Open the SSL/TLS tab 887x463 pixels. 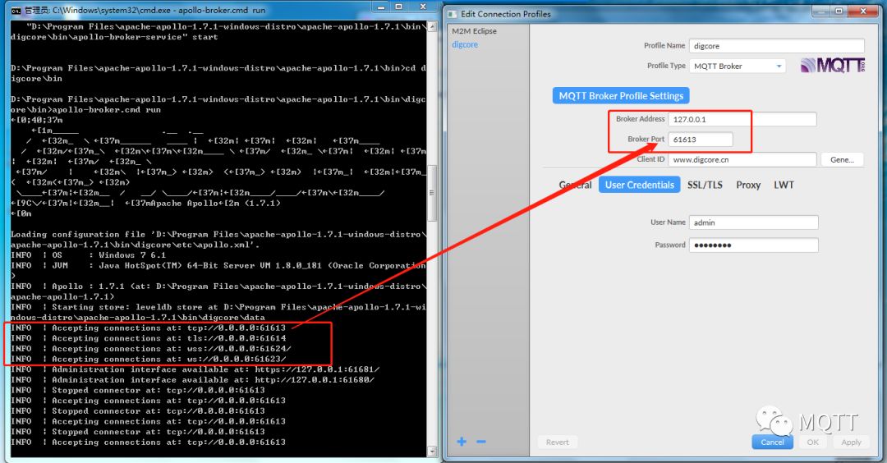pyautogui.click(x=705, y=185)
